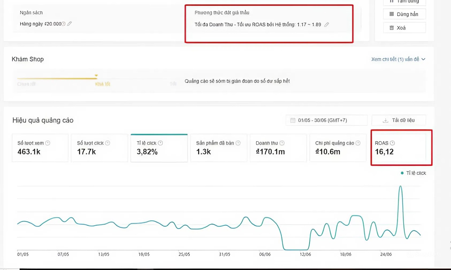Screen dimensions: 451x270
Task: Click the Khám Shop health indicator marker
Action: click(96, 76)
